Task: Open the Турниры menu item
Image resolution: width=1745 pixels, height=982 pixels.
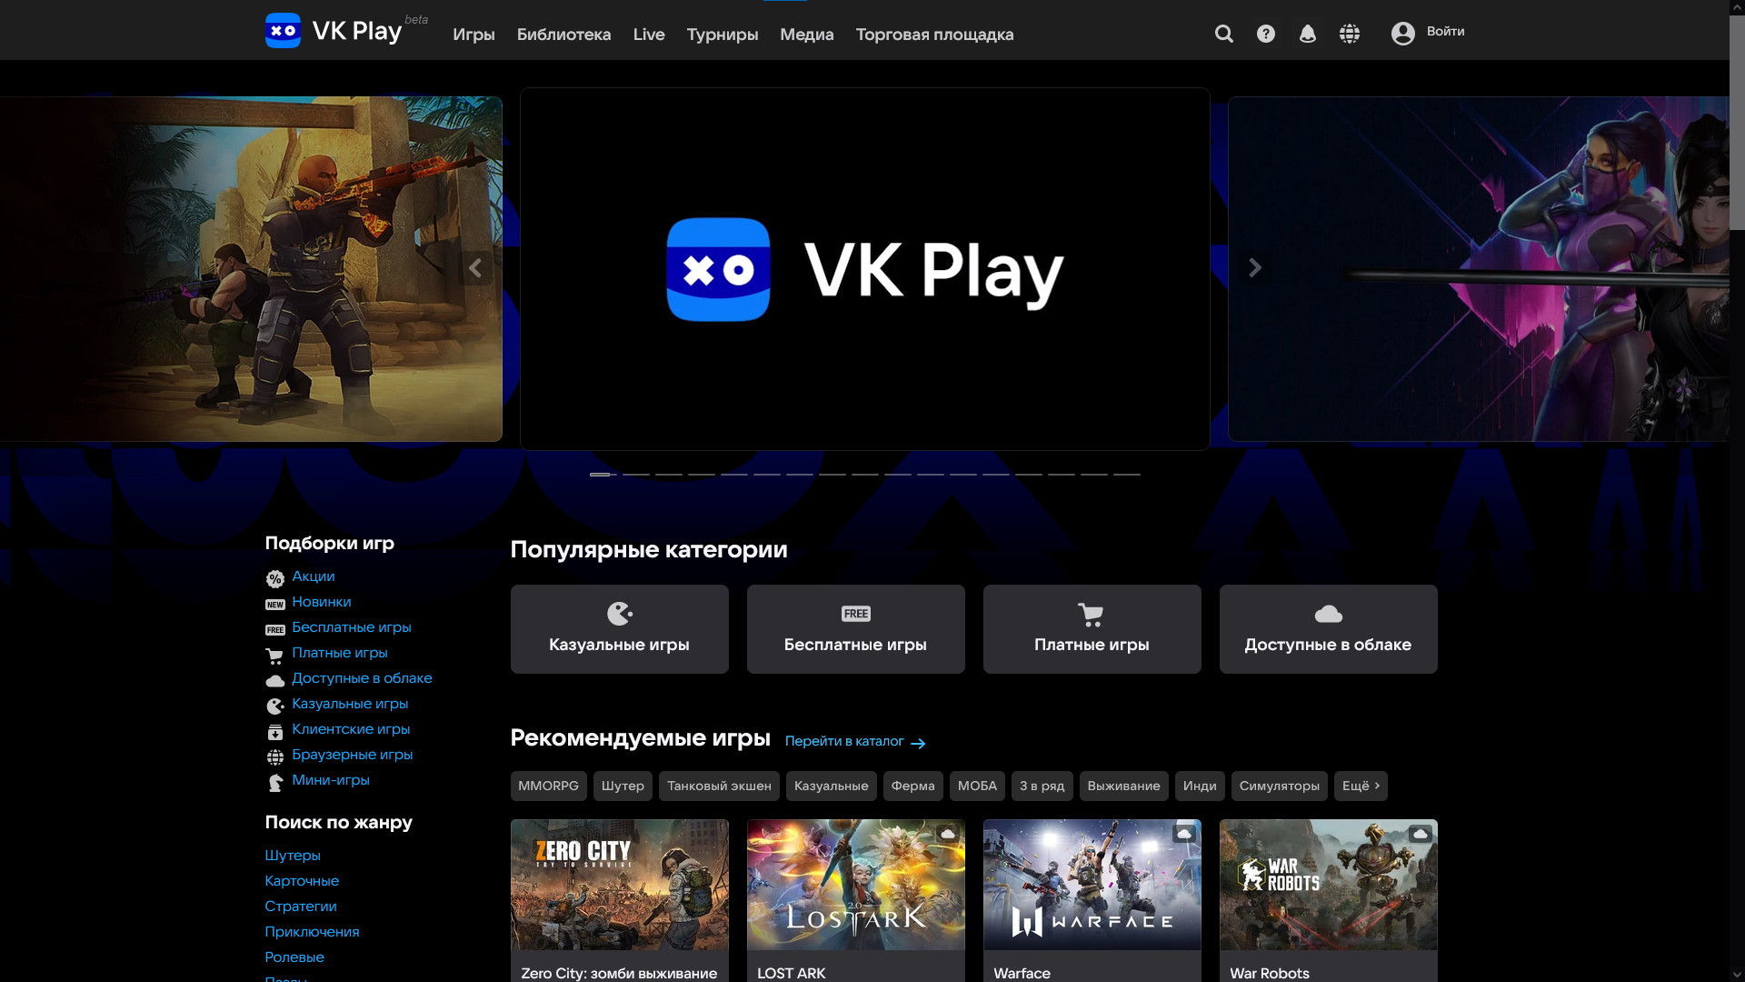Action: [x=722, y=35]
